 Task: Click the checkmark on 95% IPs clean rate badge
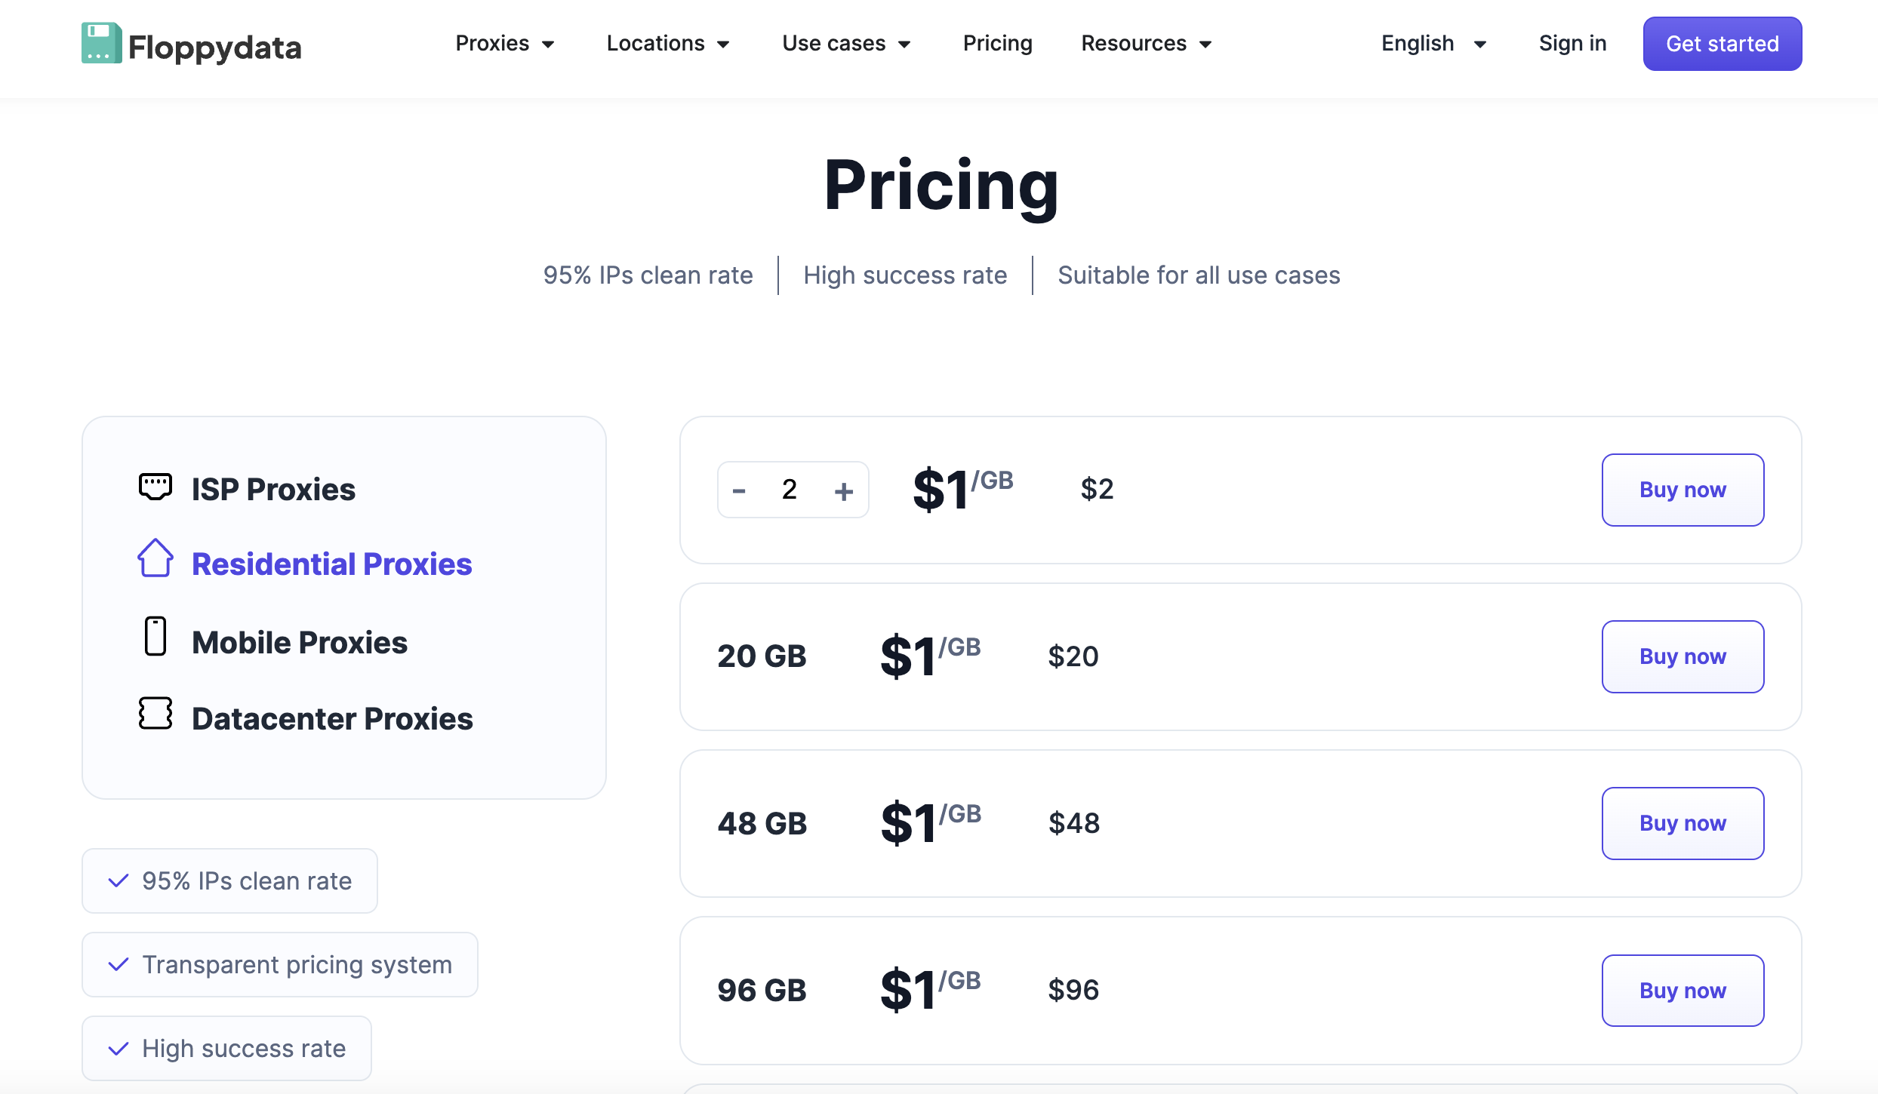117,880
